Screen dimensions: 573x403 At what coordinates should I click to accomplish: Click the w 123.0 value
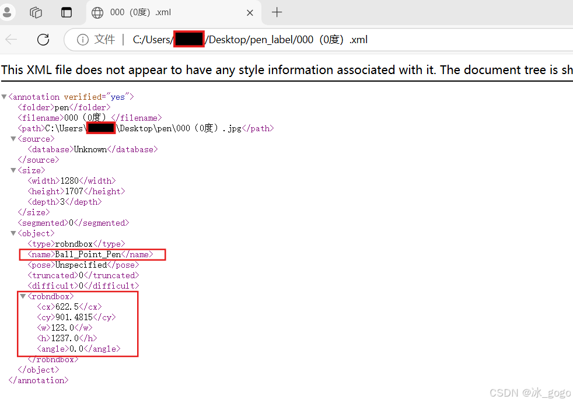pos(62,328)
